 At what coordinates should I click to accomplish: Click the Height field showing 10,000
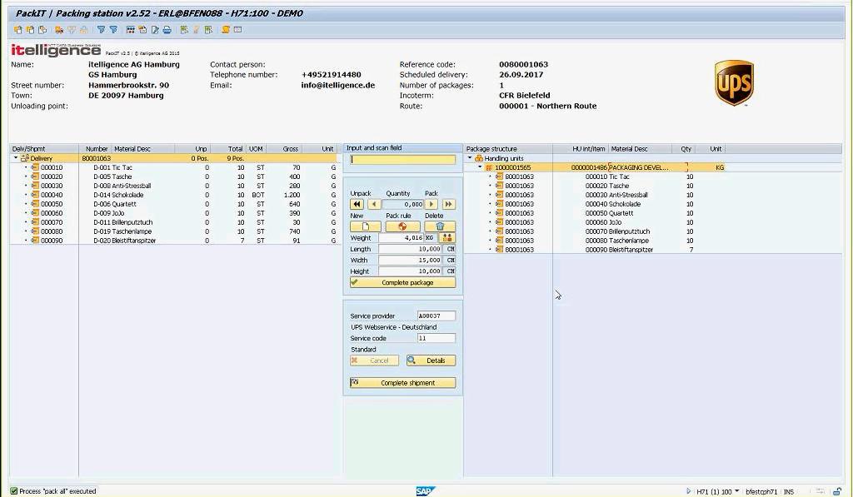[410, 271]
